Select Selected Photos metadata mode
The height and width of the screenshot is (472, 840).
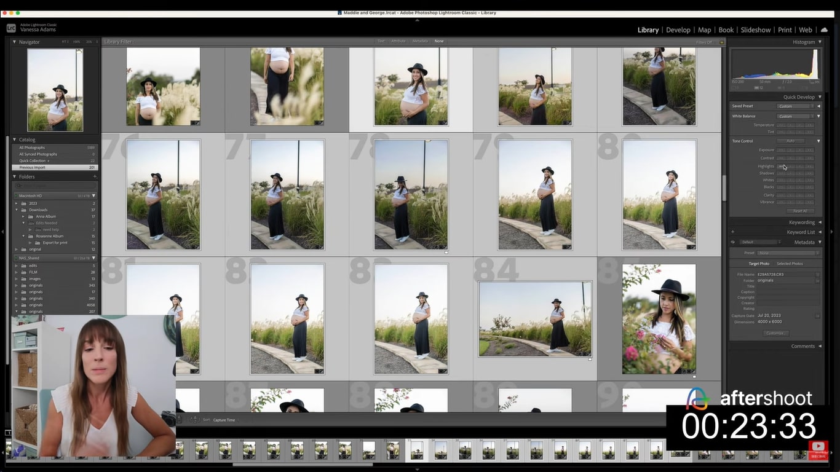click(x=790, y=264)
